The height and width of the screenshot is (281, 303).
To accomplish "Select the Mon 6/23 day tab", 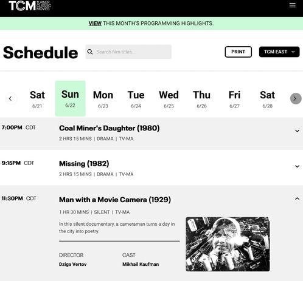I will 103,99.
